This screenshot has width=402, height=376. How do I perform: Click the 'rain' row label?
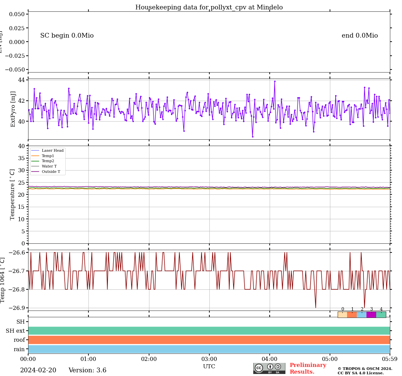point(19,349)
